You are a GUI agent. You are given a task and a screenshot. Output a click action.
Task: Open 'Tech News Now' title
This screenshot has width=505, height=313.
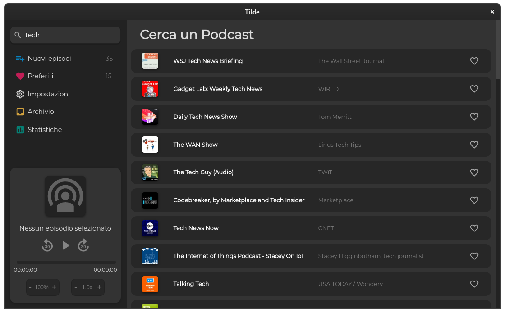(x=196, y=228)
